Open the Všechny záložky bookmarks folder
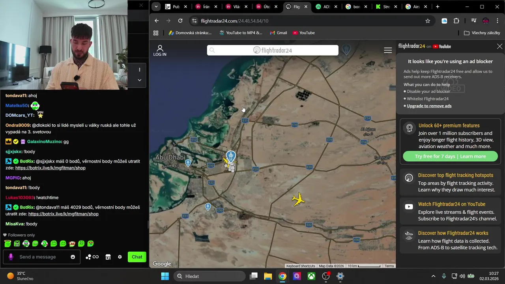This screenshot has height=284, width=505. click(x=482, y=33)
